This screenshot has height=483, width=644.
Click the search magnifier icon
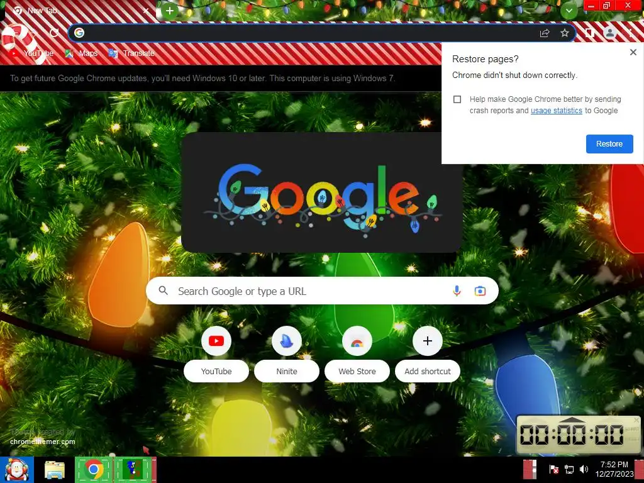(x=163, y=291)
